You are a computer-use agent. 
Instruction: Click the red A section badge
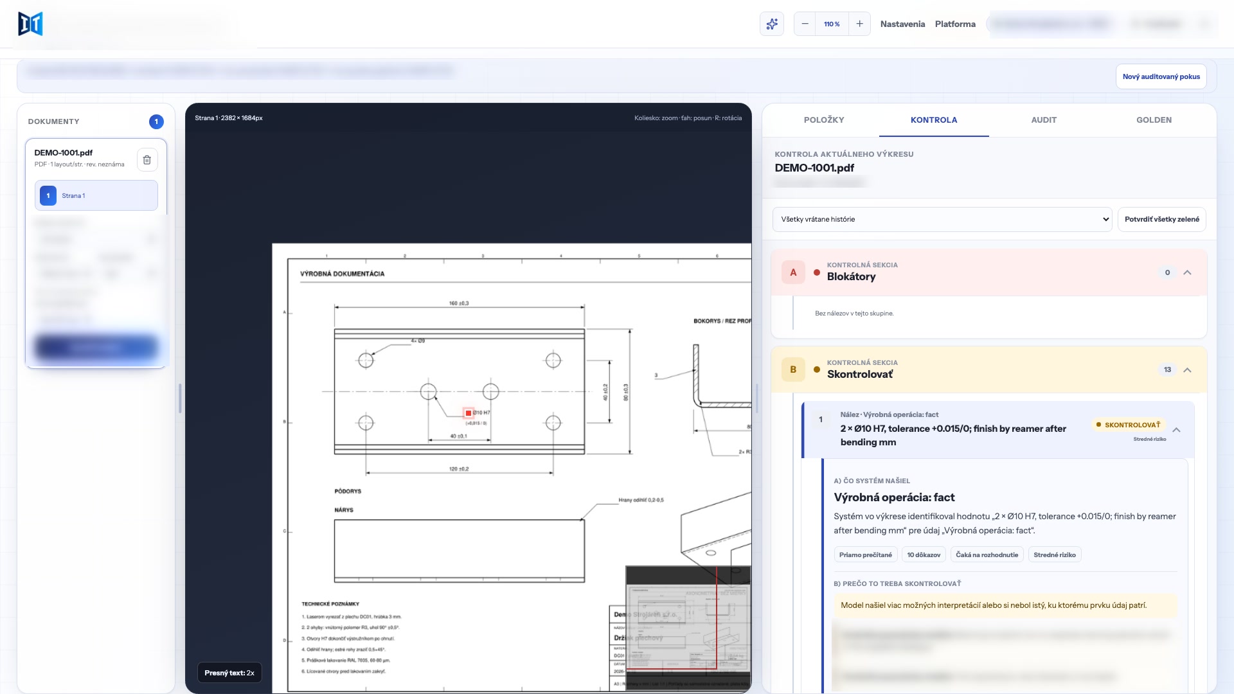(x=793, y=272)
